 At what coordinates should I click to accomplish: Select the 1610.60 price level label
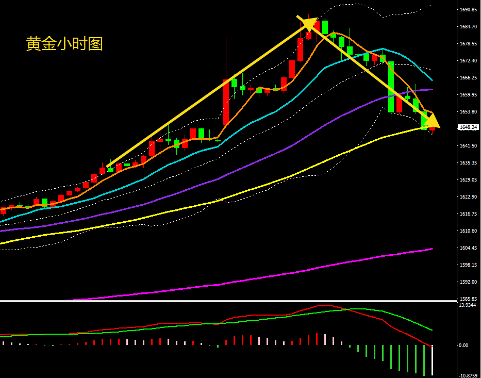[x=468, y=231]
